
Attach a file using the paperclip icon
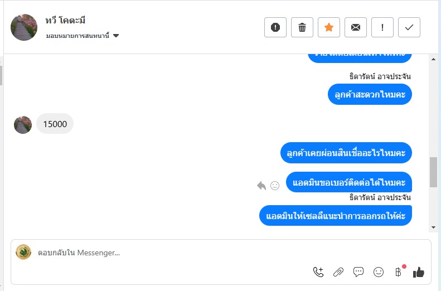(x=338, y=272)
